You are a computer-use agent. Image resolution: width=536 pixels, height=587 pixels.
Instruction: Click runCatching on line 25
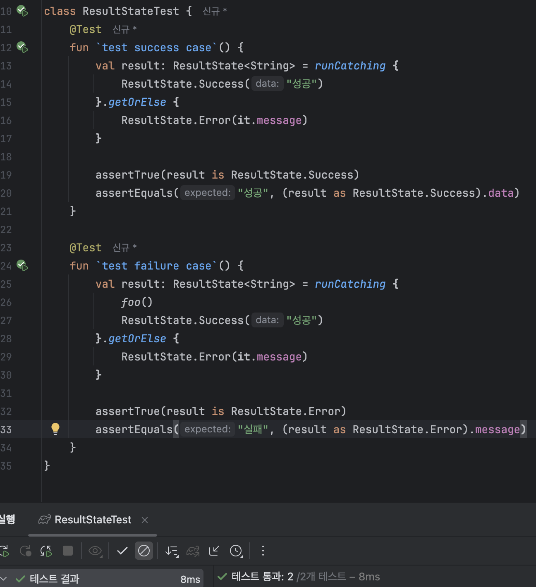pyautogui.click(x=350, y=284)
